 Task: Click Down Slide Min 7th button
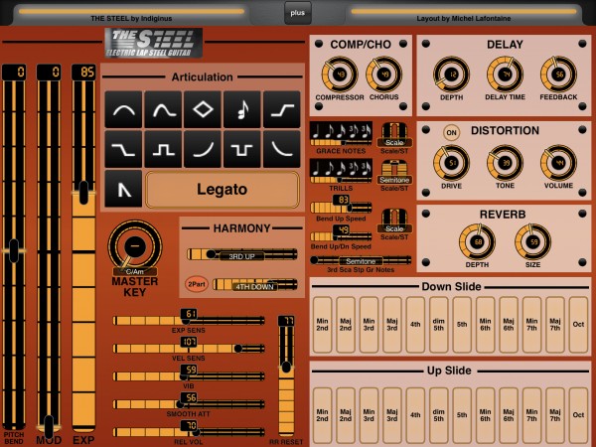point(531,325)
